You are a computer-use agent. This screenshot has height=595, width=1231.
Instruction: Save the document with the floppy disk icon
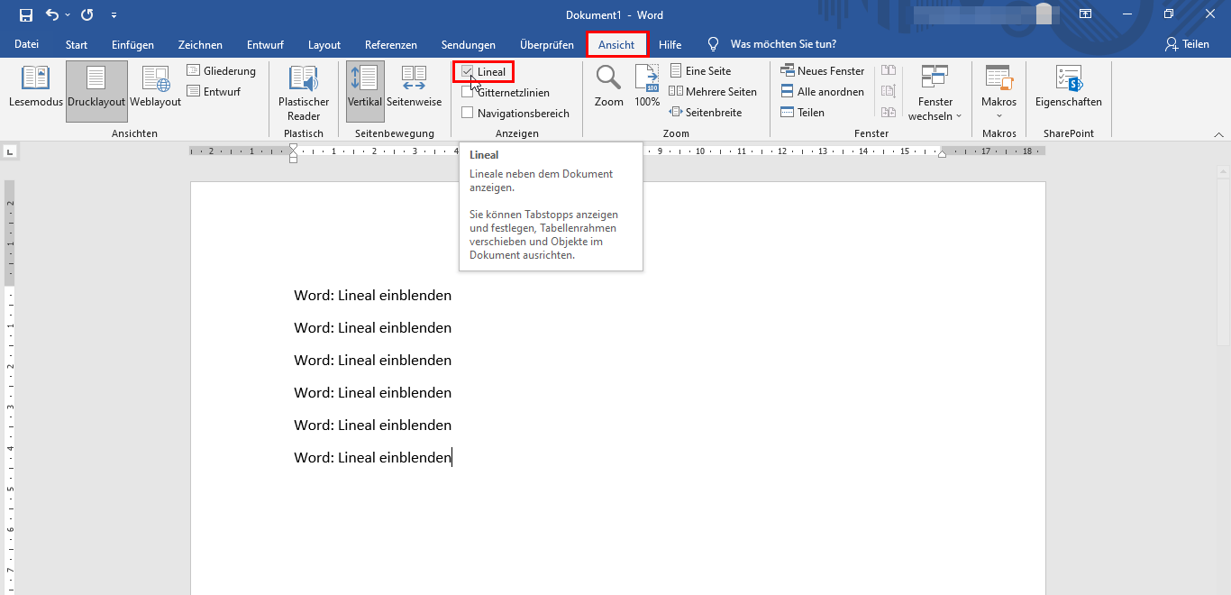(25, 15)
